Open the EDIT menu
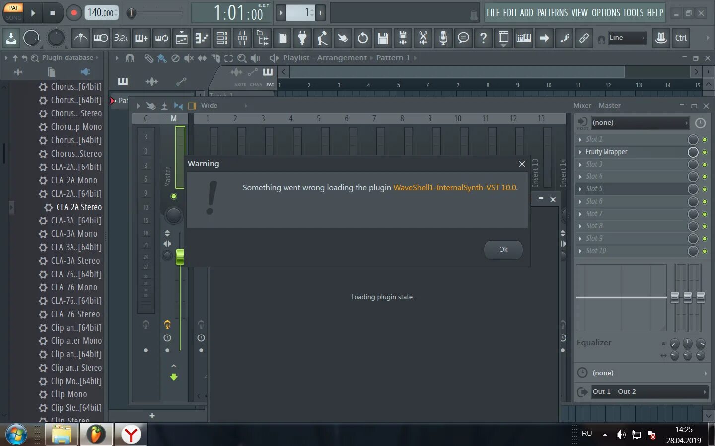Screen dimensions: 715x446 pyautogui.click(x=510, y=13)
